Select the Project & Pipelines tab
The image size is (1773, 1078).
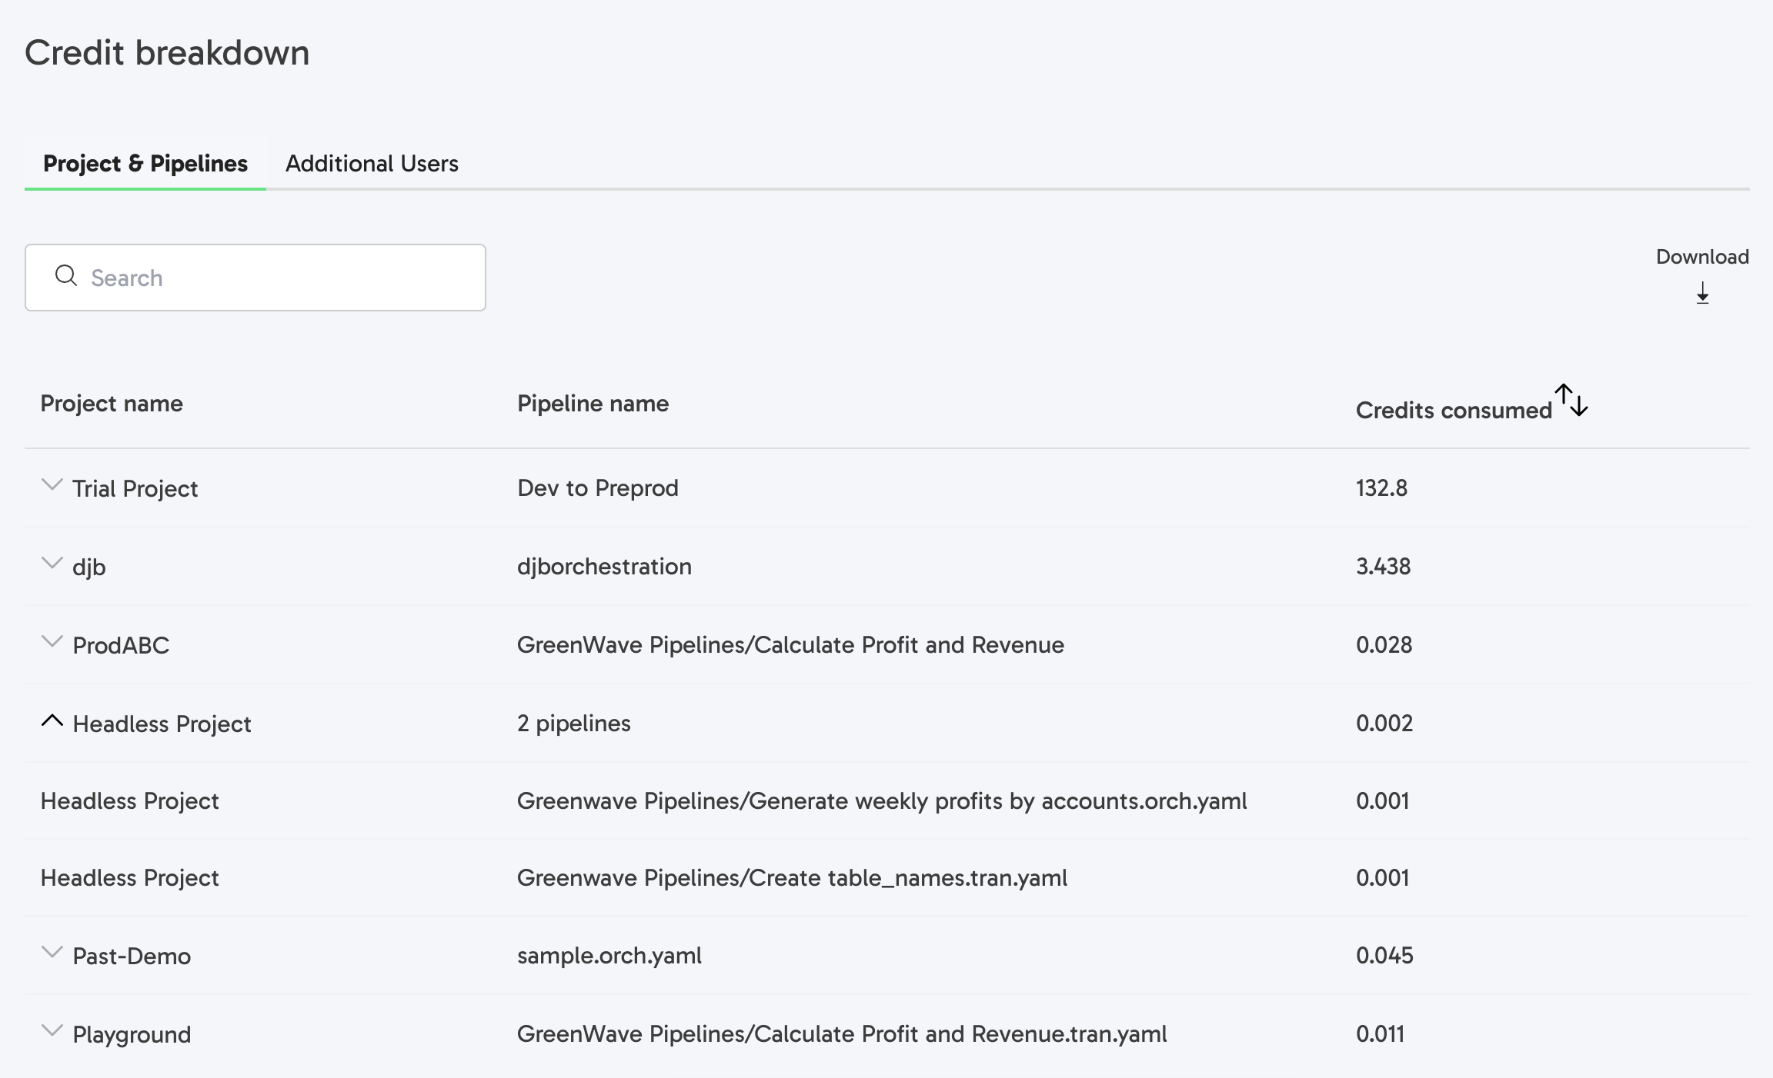[145, 164]
